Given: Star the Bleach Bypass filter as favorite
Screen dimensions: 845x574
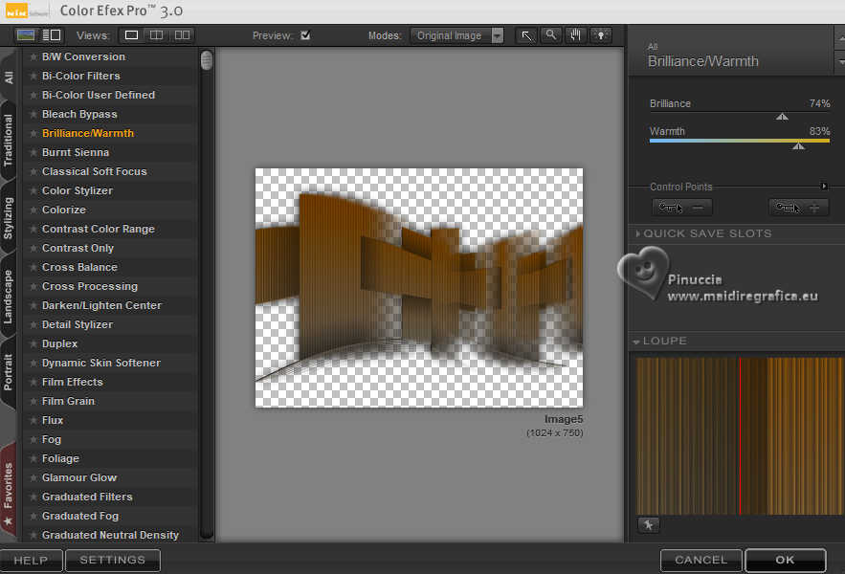Looking at the screenshot, I should tap(33, 115).
